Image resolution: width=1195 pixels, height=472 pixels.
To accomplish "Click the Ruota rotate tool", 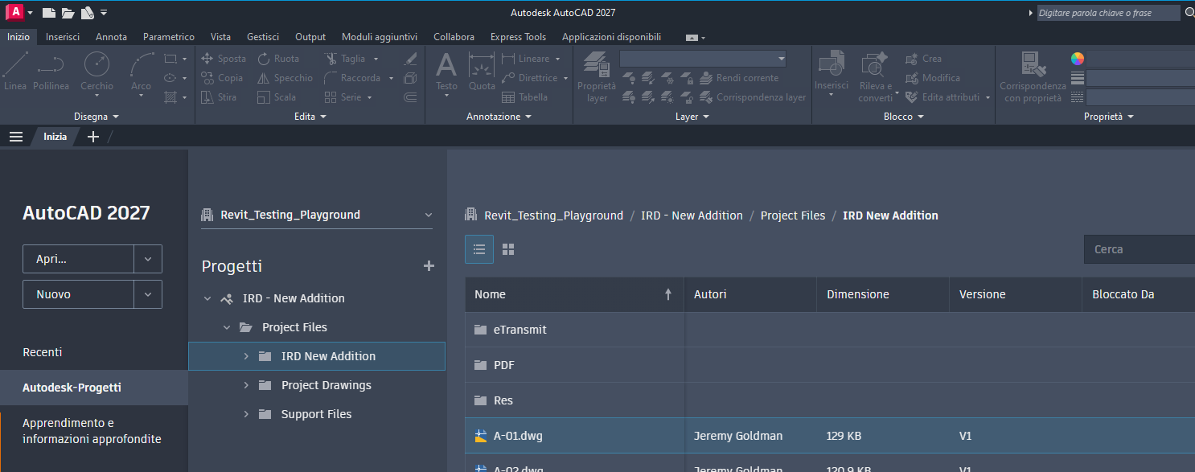I will tap(278, 59).
